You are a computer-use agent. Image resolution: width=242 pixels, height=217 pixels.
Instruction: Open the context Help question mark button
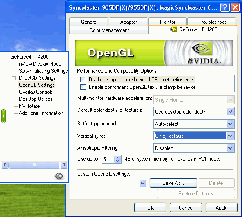pyautogui.click(x=225, y=7)
